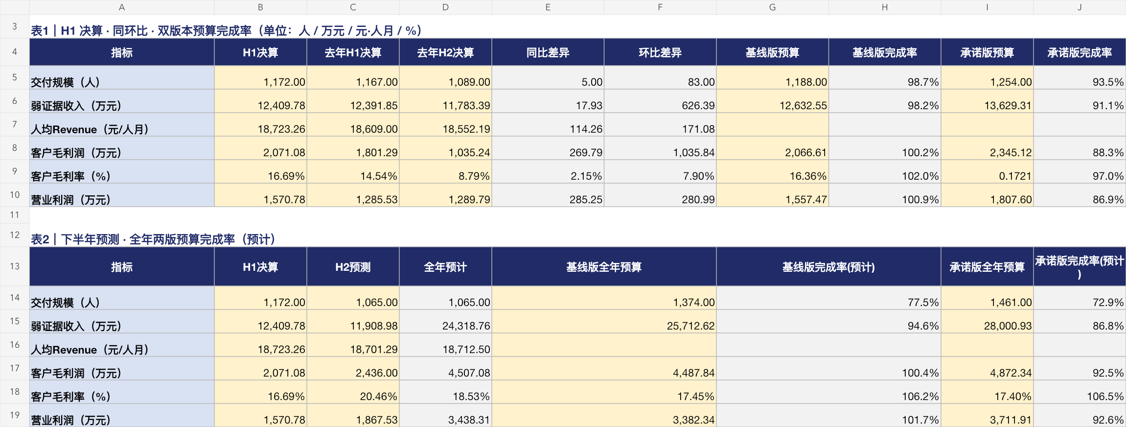Select the row 4 header
Image resolution: width=1126 pixels, height=427 pixels.
[x=15, y=52]
